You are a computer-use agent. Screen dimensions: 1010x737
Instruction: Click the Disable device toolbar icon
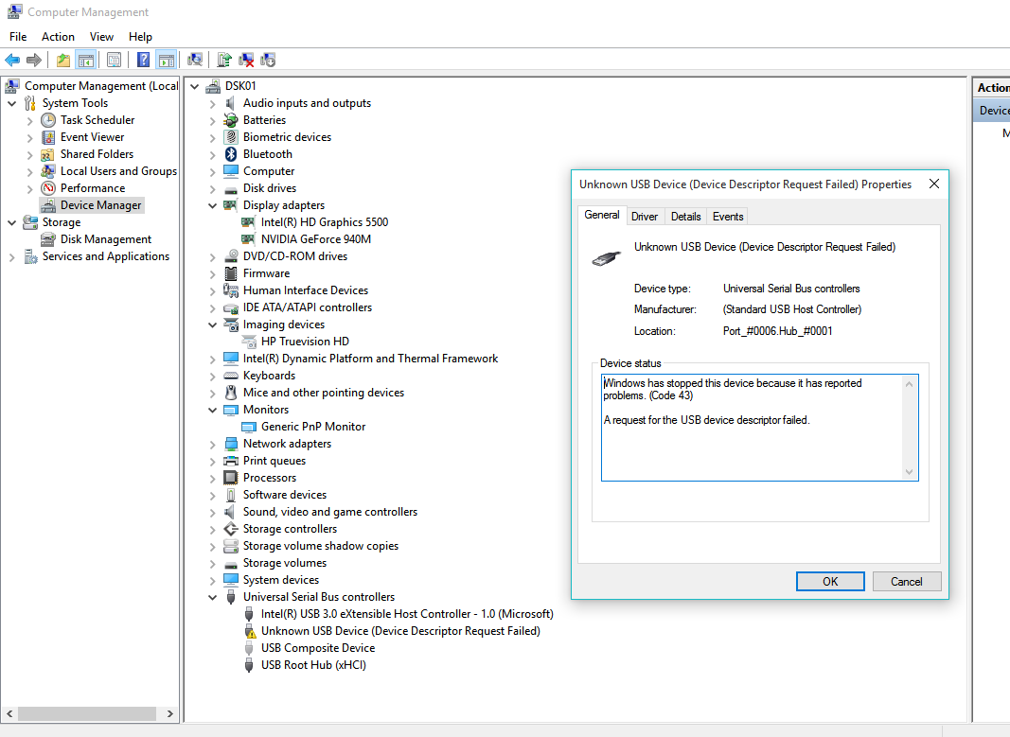[267, 60]
